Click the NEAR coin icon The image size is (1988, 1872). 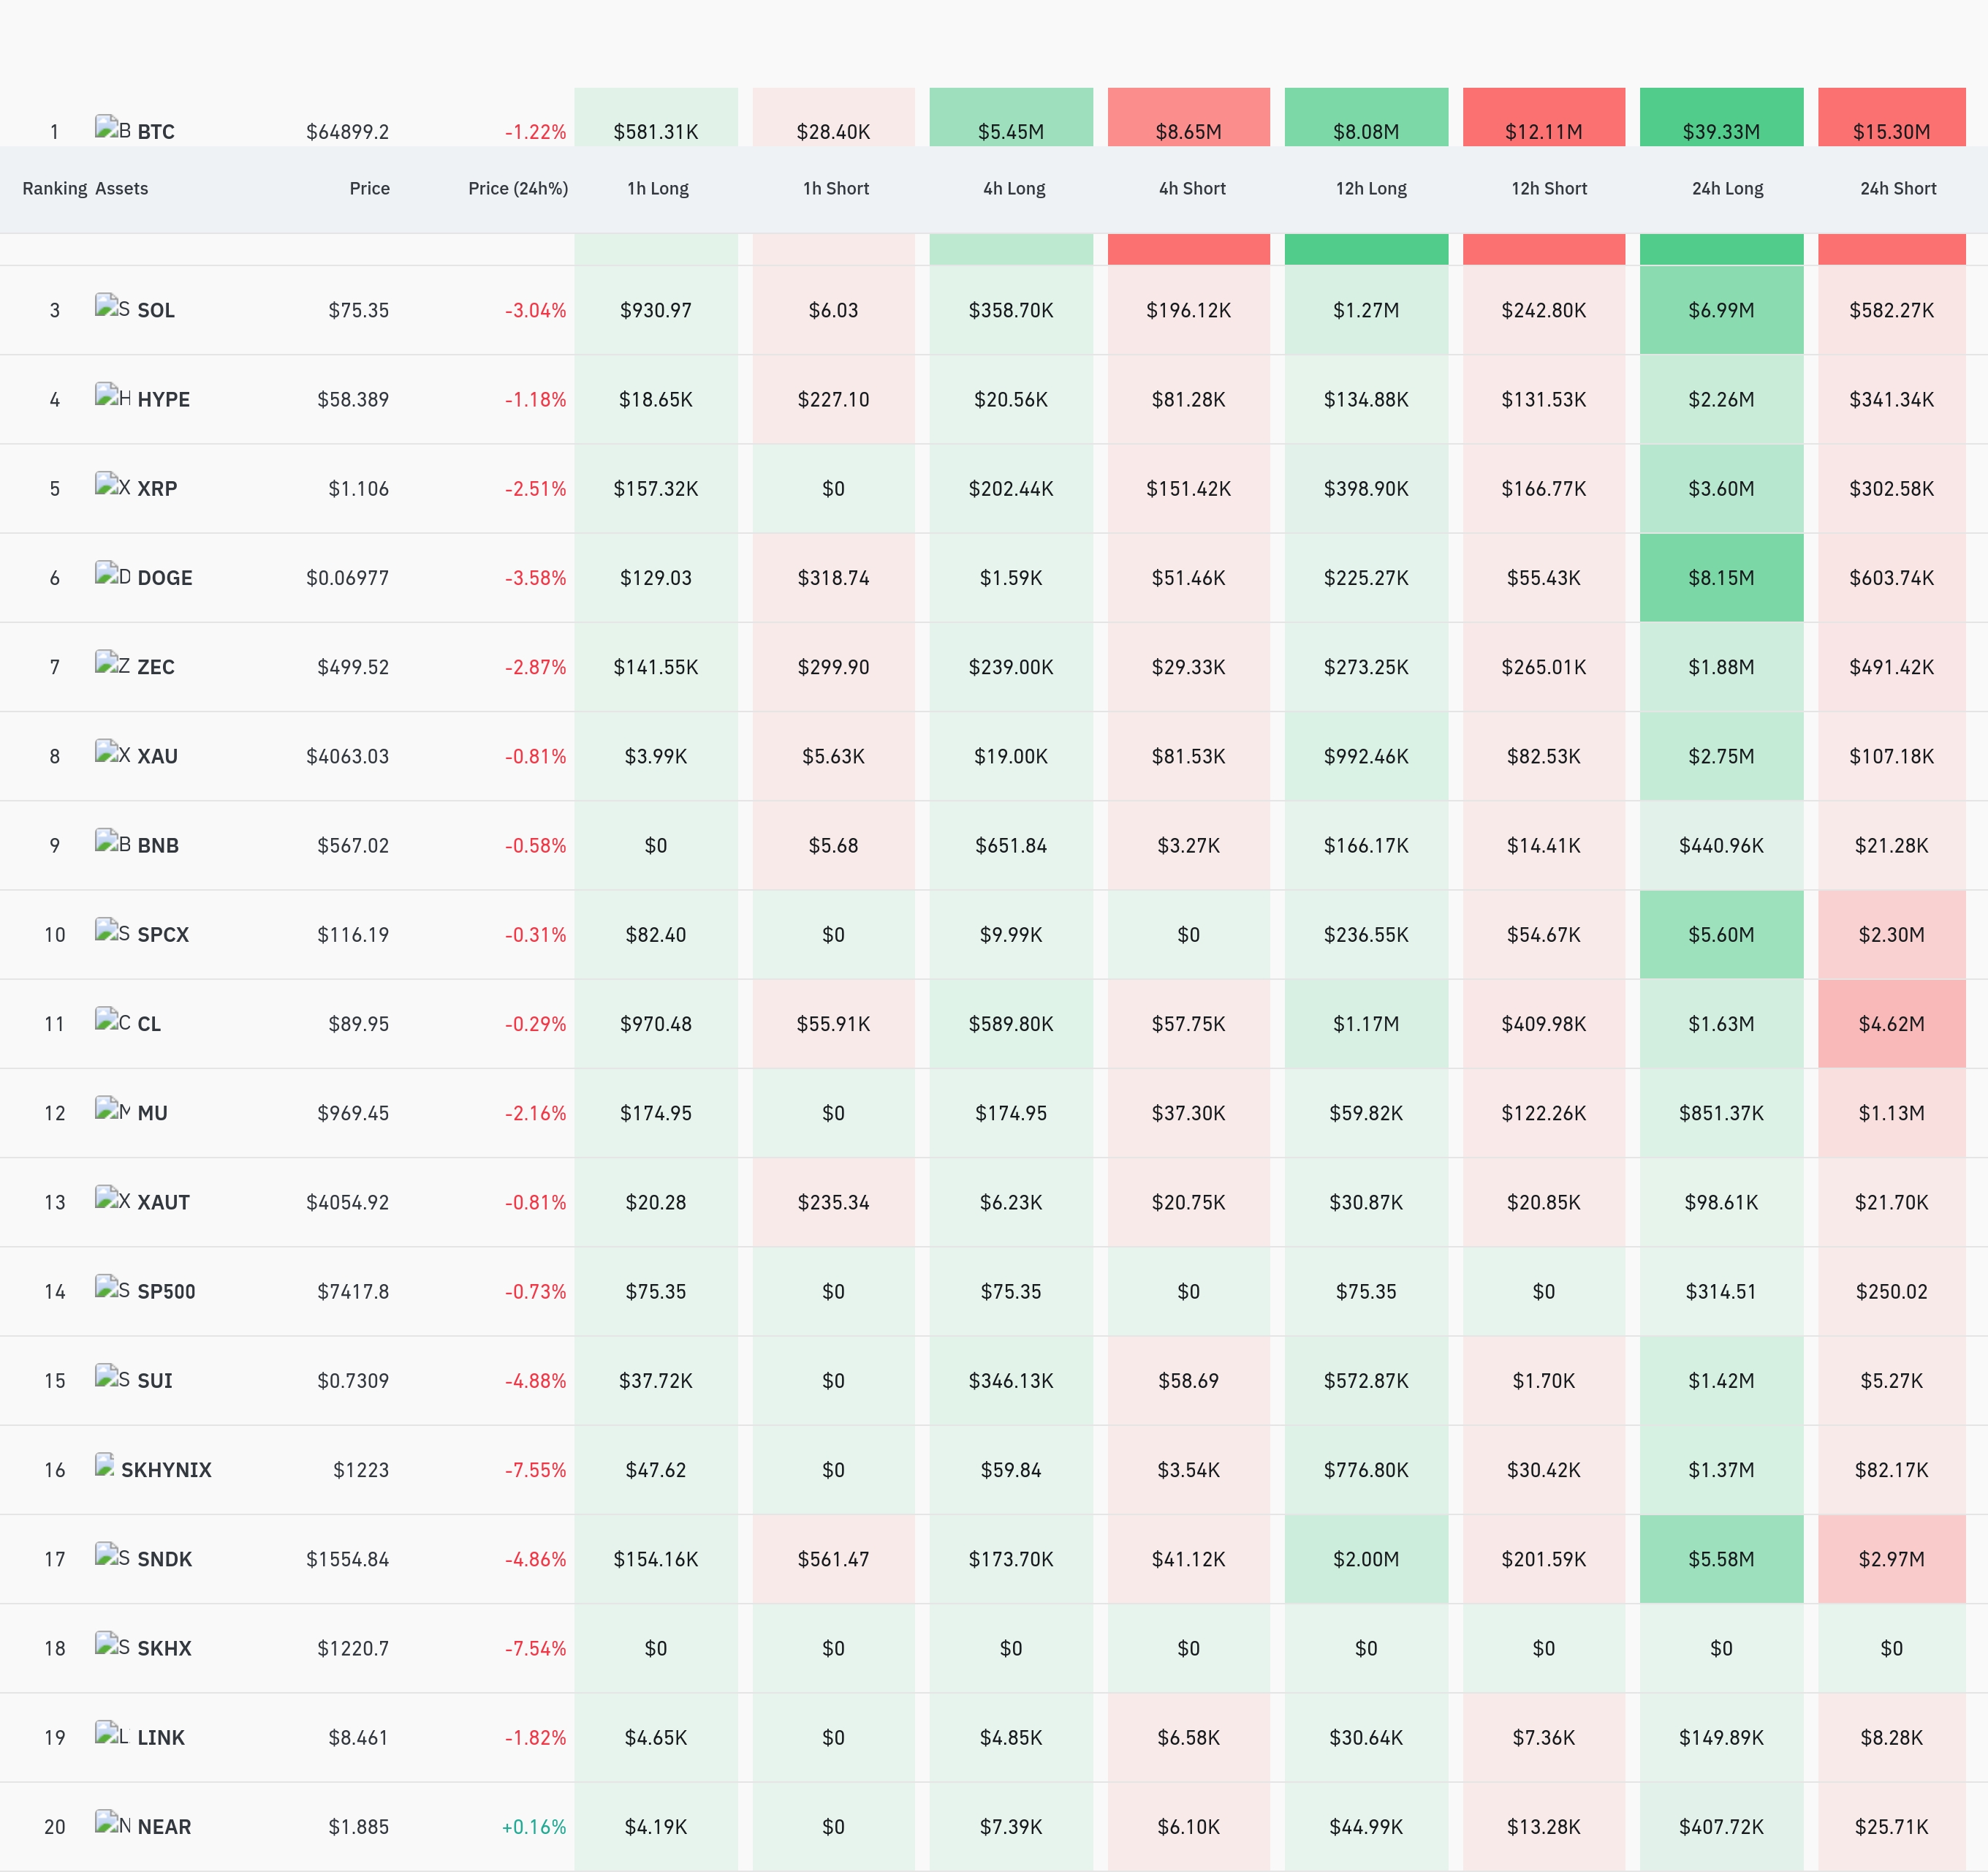(x=112, y=1823)
